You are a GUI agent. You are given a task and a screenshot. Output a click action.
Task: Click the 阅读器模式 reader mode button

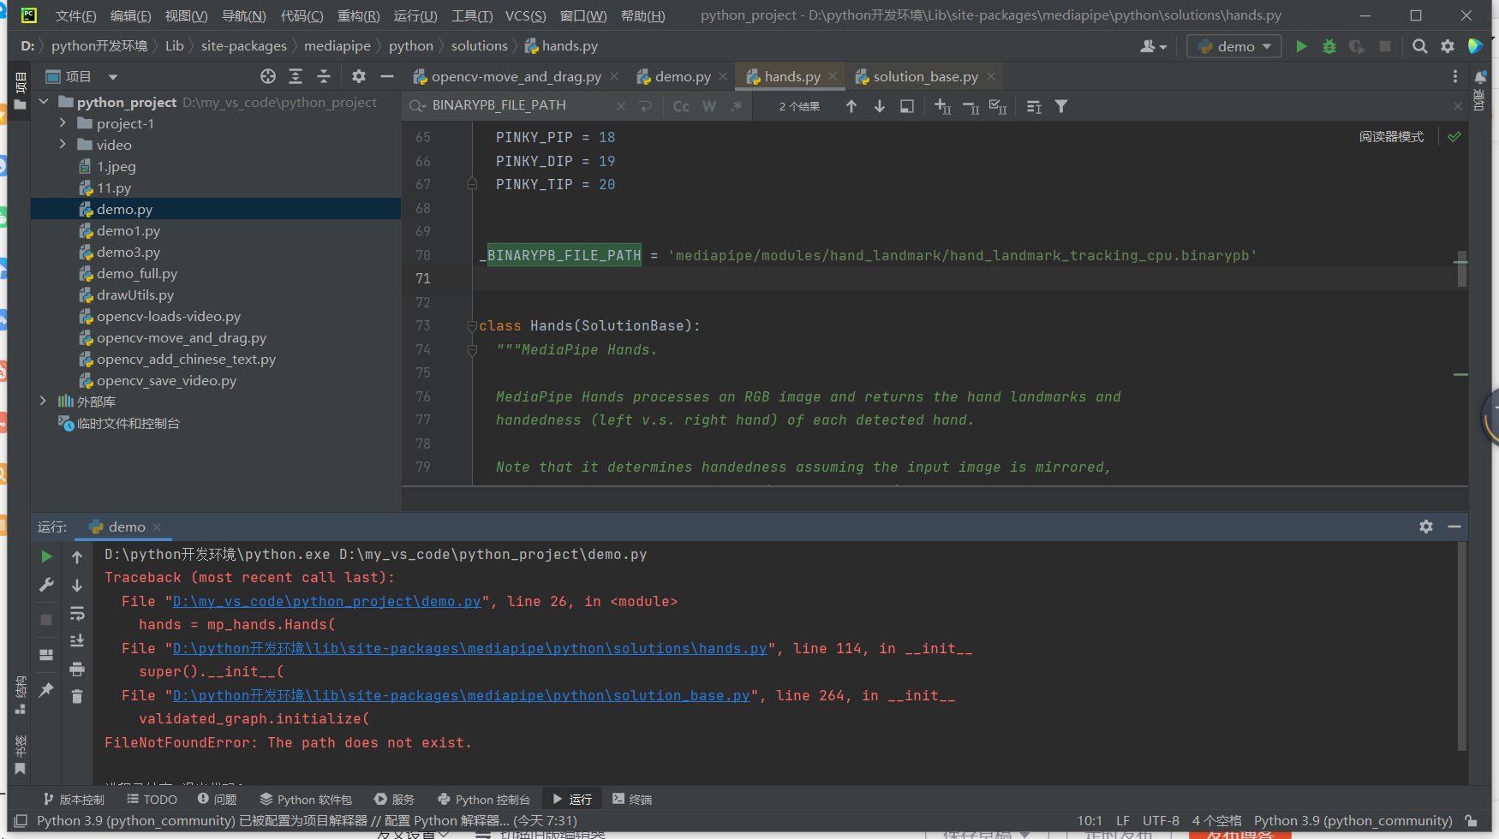(x=1391, y=136)
